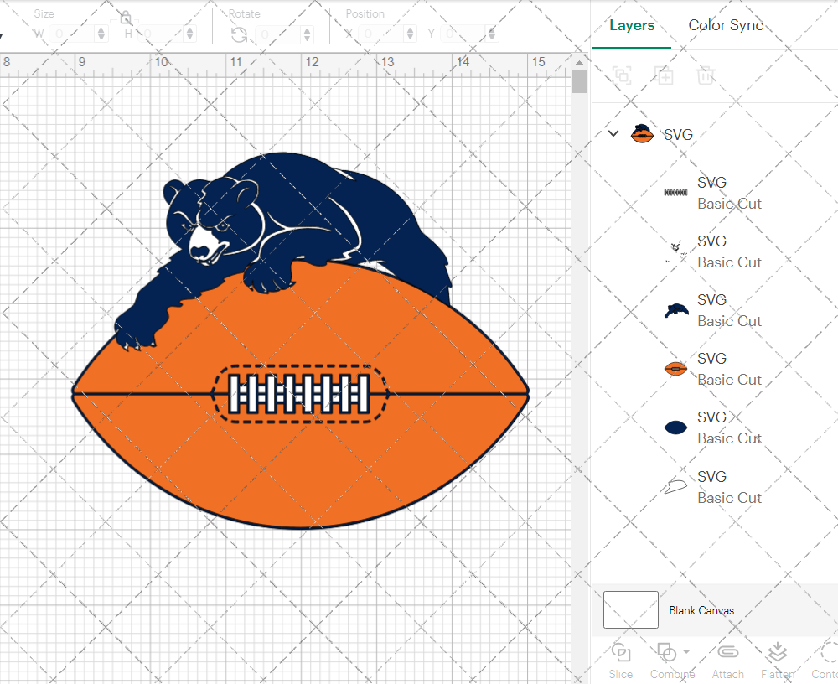The image size is (838, 684).
Task: Select the football laces layer thumbnail
Action: tap(675, 193)
